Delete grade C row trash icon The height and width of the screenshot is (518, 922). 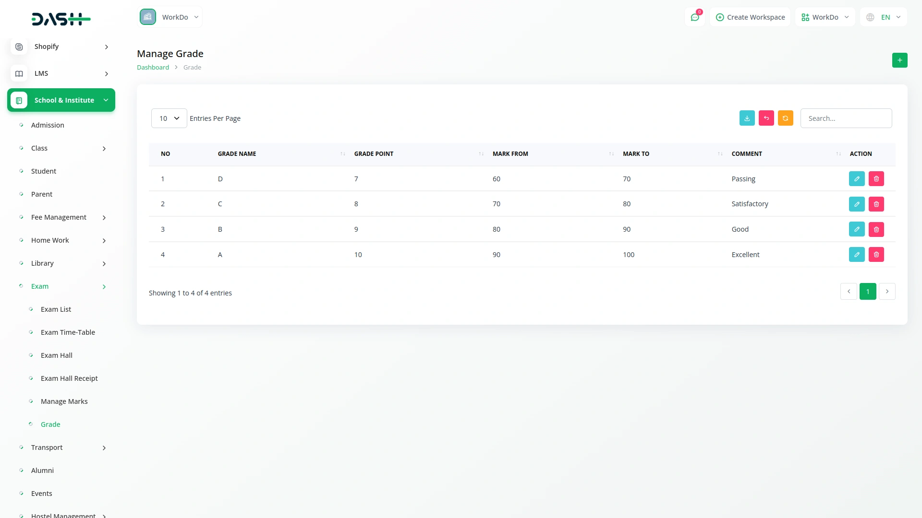click(x=876, y=204)
